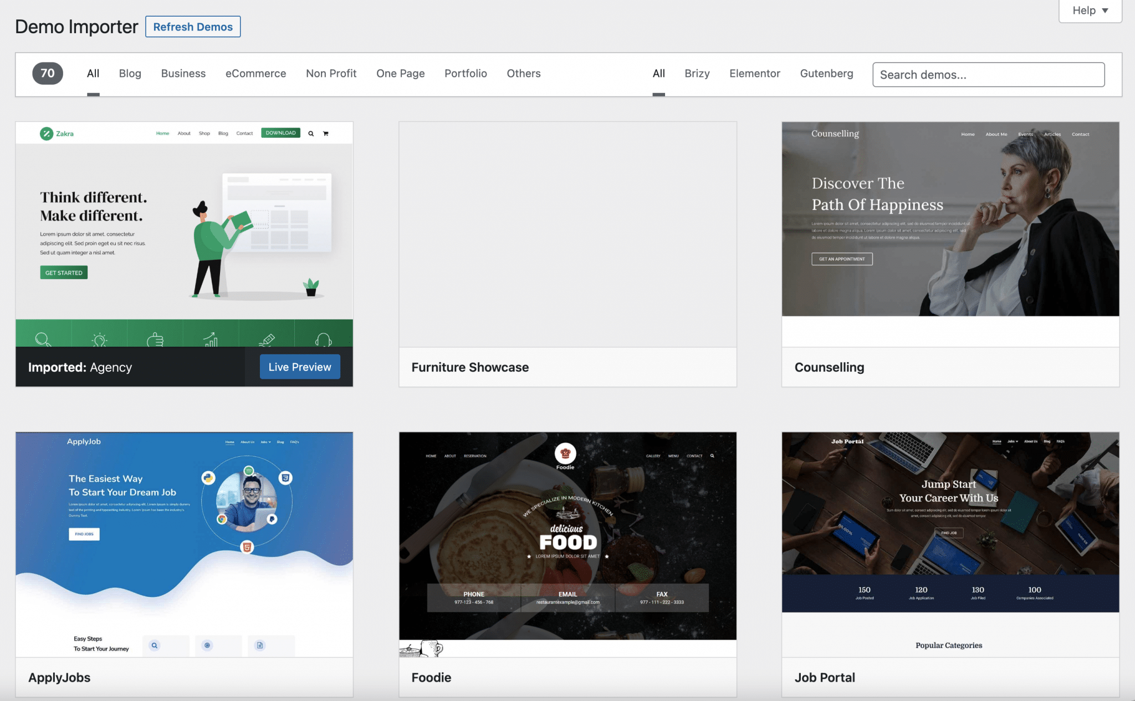Open the Furniture Showcase demo thumbnail

(567, 235)
